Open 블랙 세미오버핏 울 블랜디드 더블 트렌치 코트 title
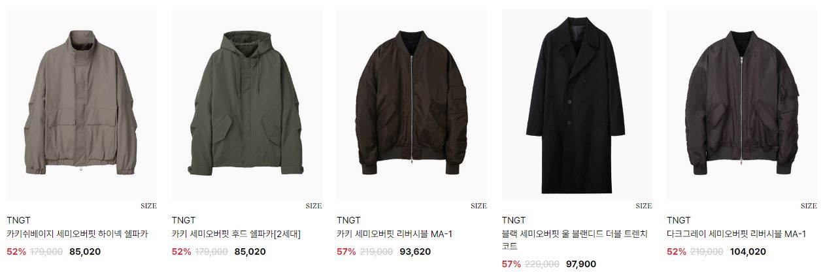Image resolution: width=821 pixels, height=275 pixels. tap(575, 240)
